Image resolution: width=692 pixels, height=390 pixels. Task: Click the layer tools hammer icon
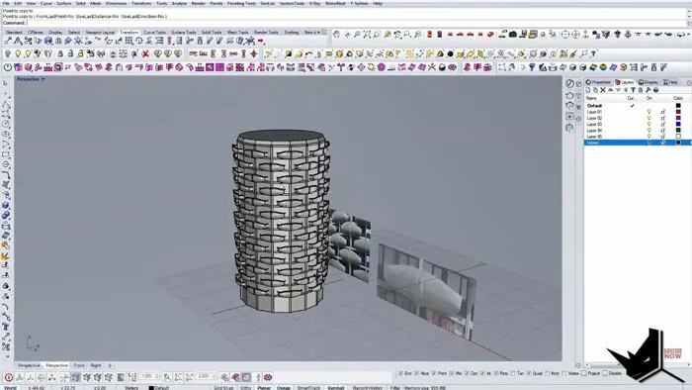[x=649, y=90]
